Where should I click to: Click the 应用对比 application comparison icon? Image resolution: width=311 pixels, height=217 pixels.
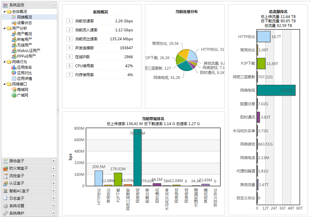pyautogui.click(x=14, y=73)
